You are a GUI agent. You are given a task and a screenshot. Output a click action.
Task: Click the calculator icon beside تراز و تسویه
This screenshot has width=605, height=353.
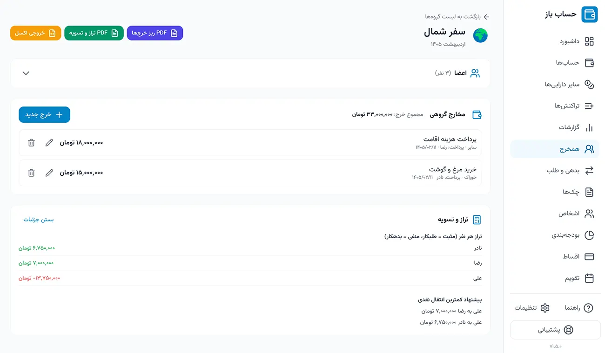point(477,220)
